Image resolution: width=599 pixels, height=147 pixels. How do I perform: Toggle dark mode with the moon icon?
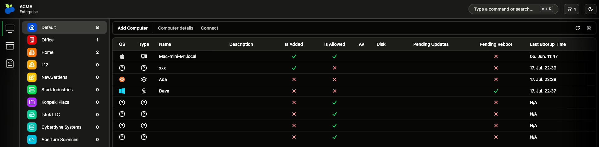[x=590, y=9]
